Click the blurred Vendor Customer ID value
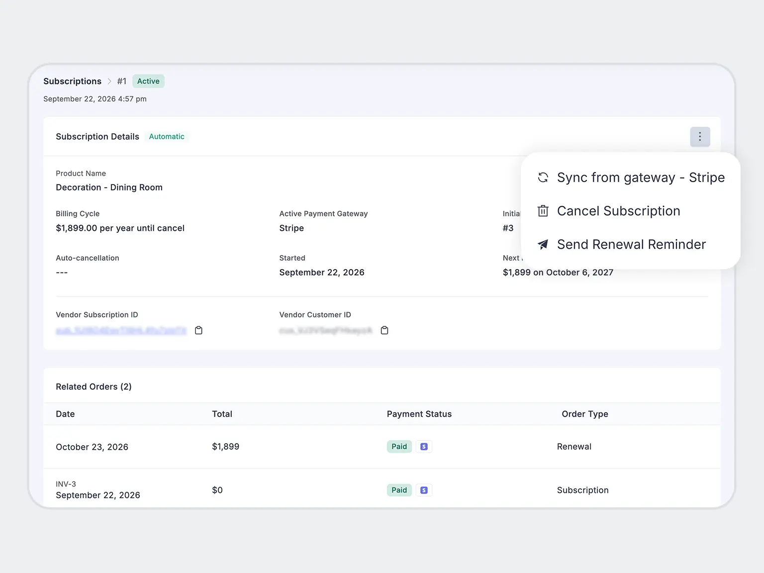 (326, 330)
